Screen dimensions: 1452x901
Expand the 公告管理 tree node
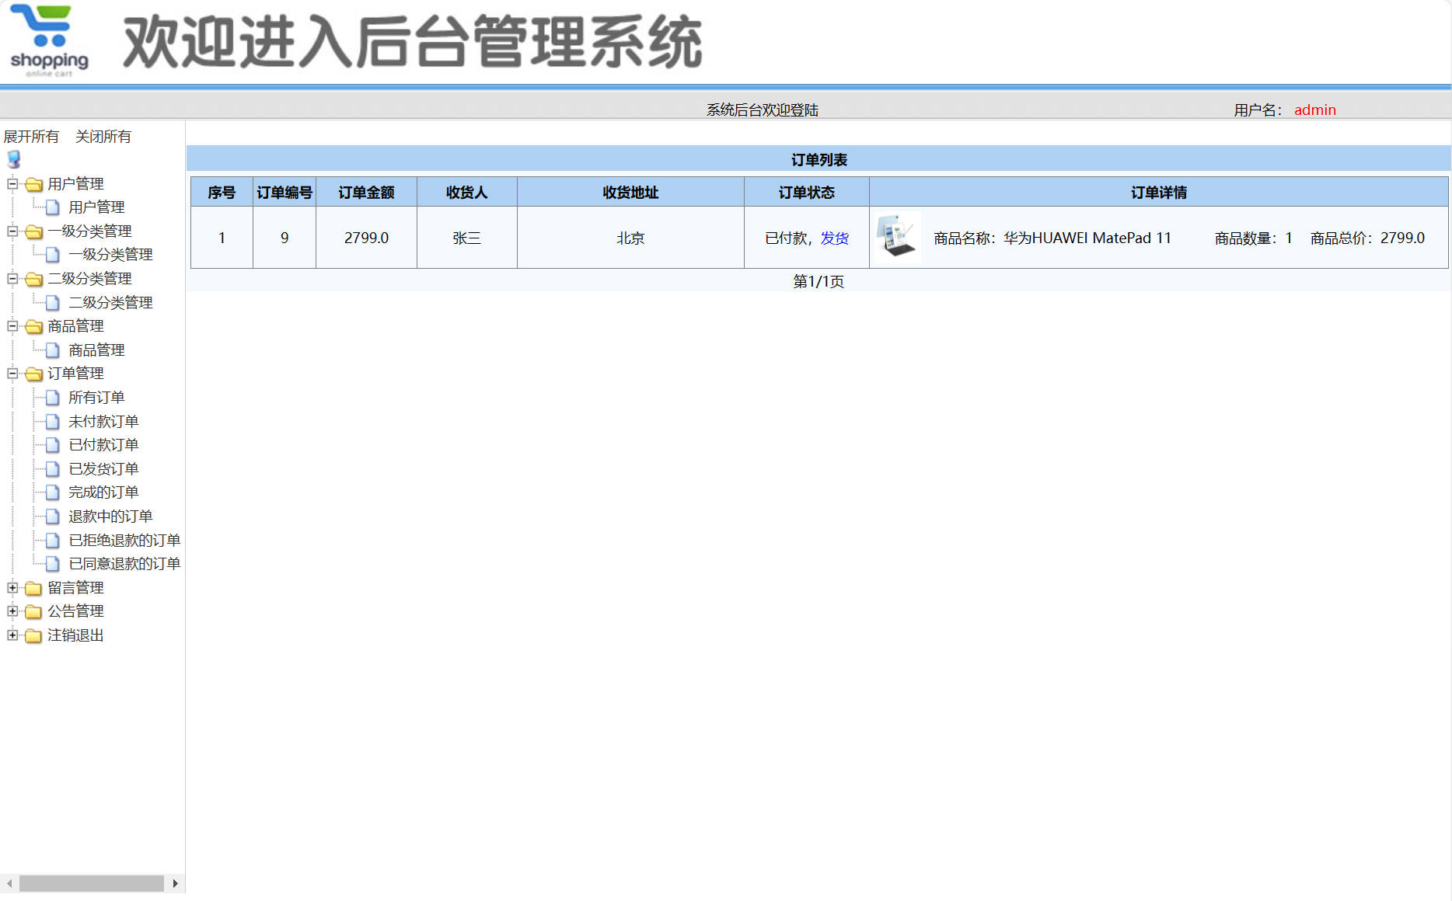(x=12, y=611)
